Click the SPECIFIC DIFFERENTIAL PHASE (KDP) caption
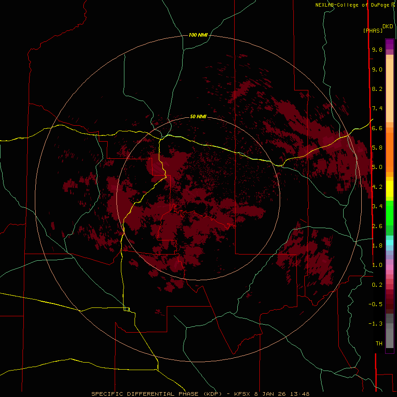This screenshot has height=397, width=397. click(x=157, y=394)
